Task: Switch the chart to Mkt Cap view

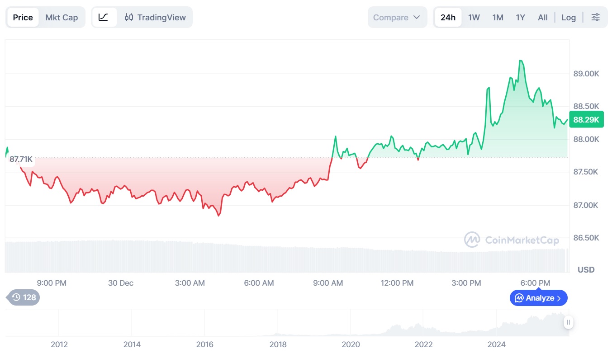Action: pyautogui.click(x=62, y=18)
